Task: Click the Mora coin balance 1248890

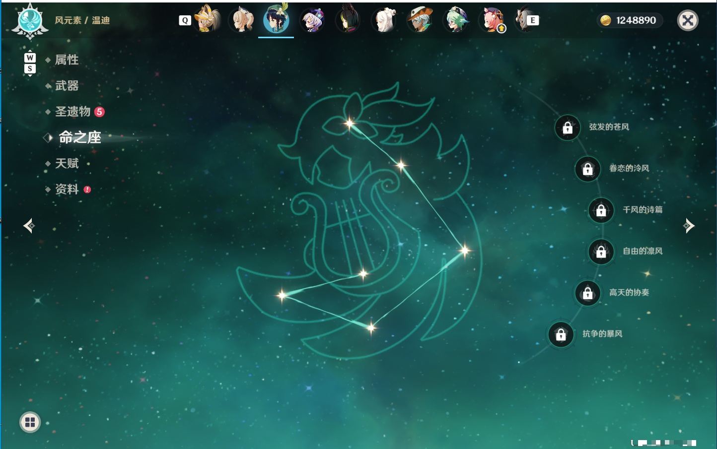Action: (x=629, y=20)
